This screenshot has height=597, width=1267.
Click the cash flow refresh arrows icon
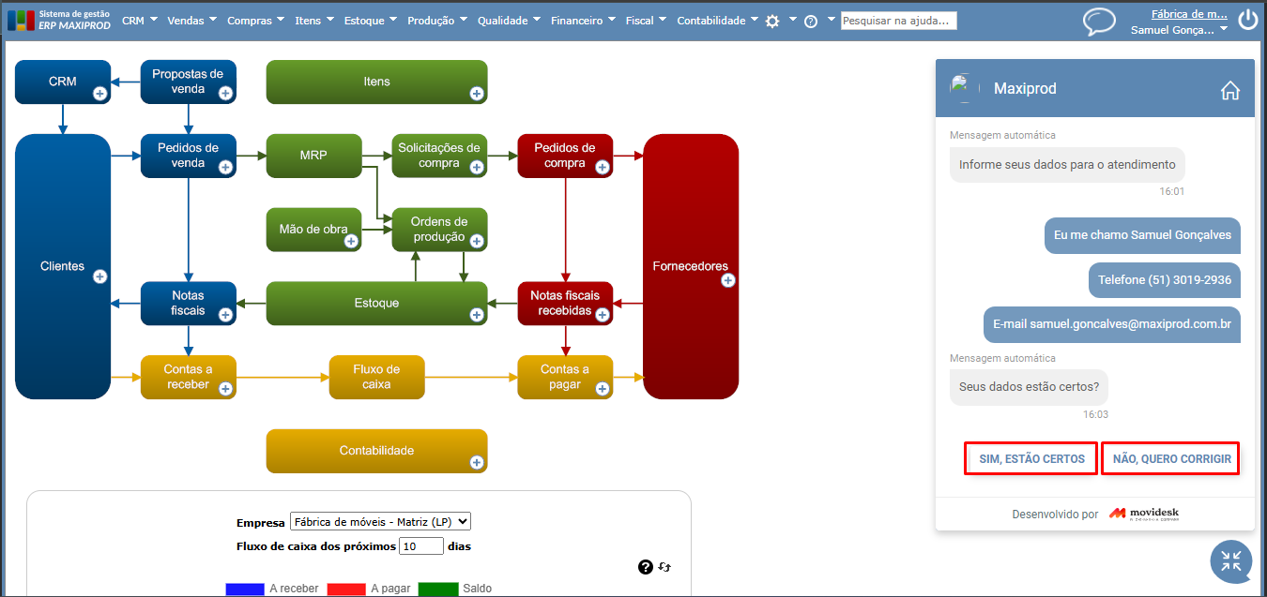point(664,567)
